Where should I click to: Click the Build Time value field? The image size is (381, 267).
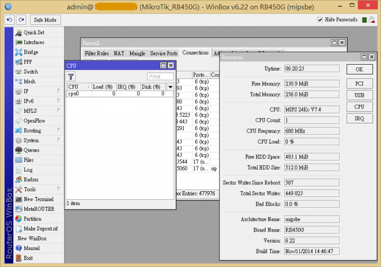pyautogui.click(x=312, y=251)
